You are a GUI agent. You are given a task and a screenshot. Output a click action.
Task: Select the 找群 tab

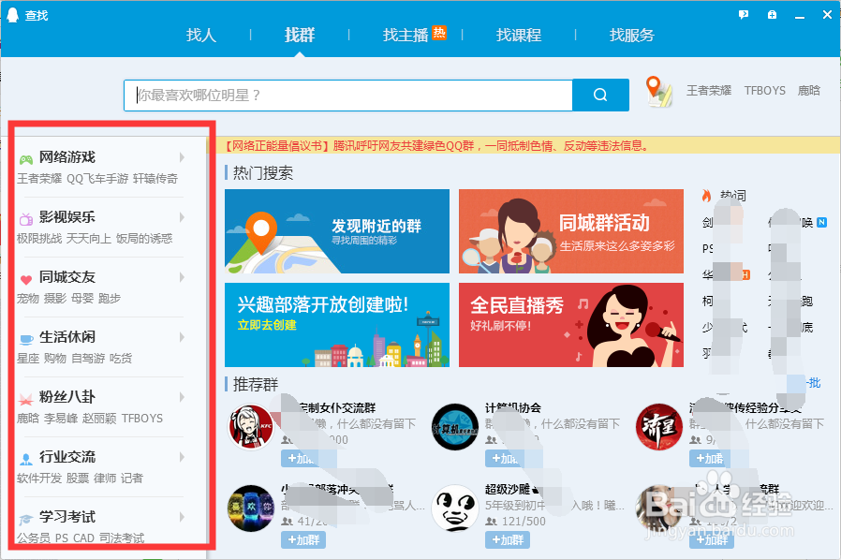[300, 35]
